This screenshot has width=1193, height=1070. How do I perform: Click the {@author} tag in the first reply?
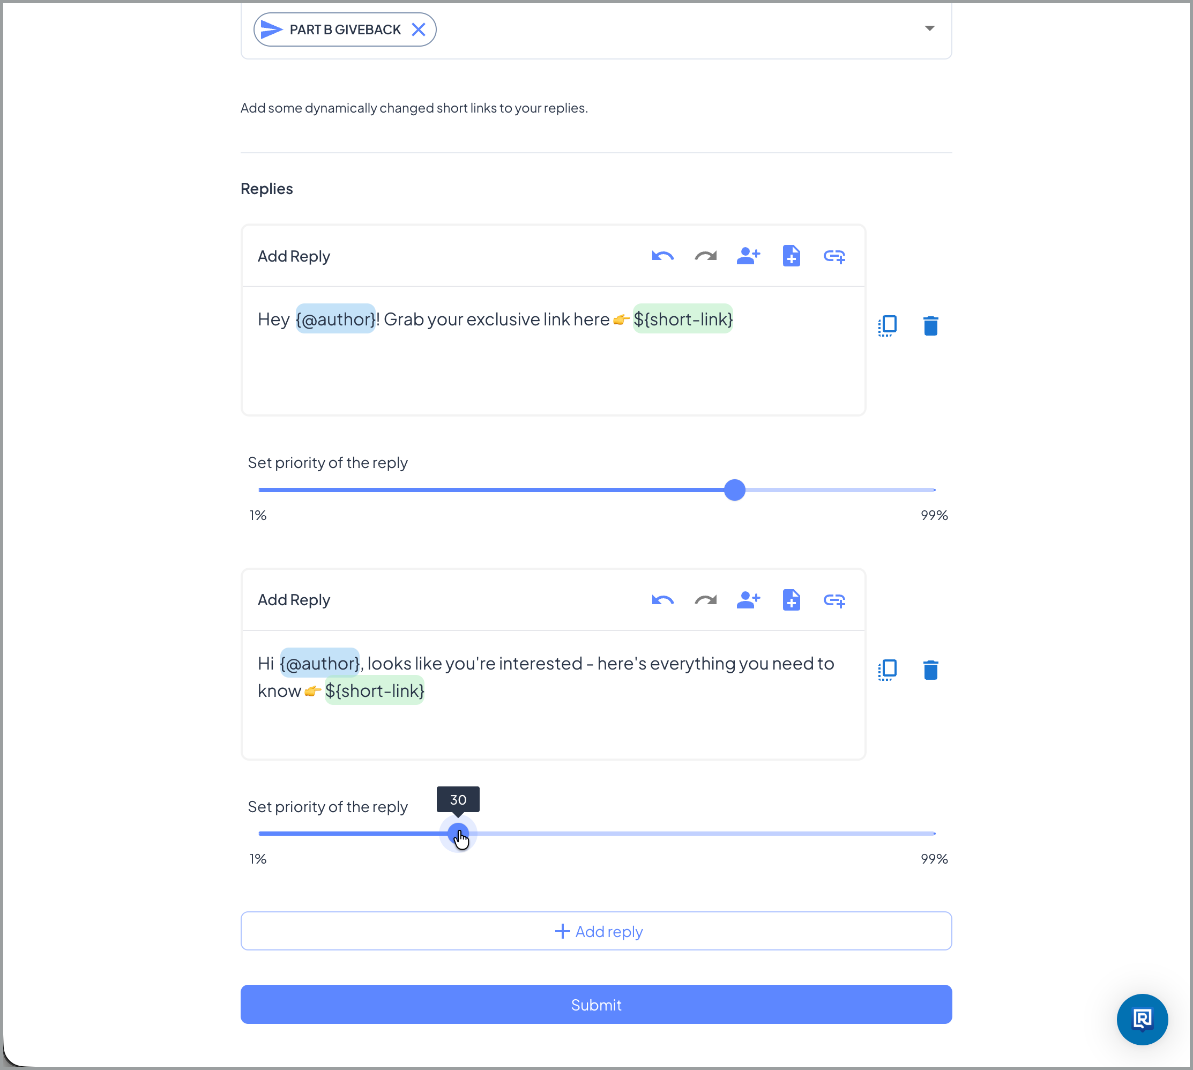335,319
